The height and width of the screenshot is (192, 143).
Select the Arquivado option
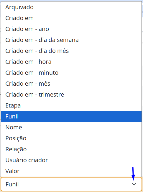click(x=71, y=7)
